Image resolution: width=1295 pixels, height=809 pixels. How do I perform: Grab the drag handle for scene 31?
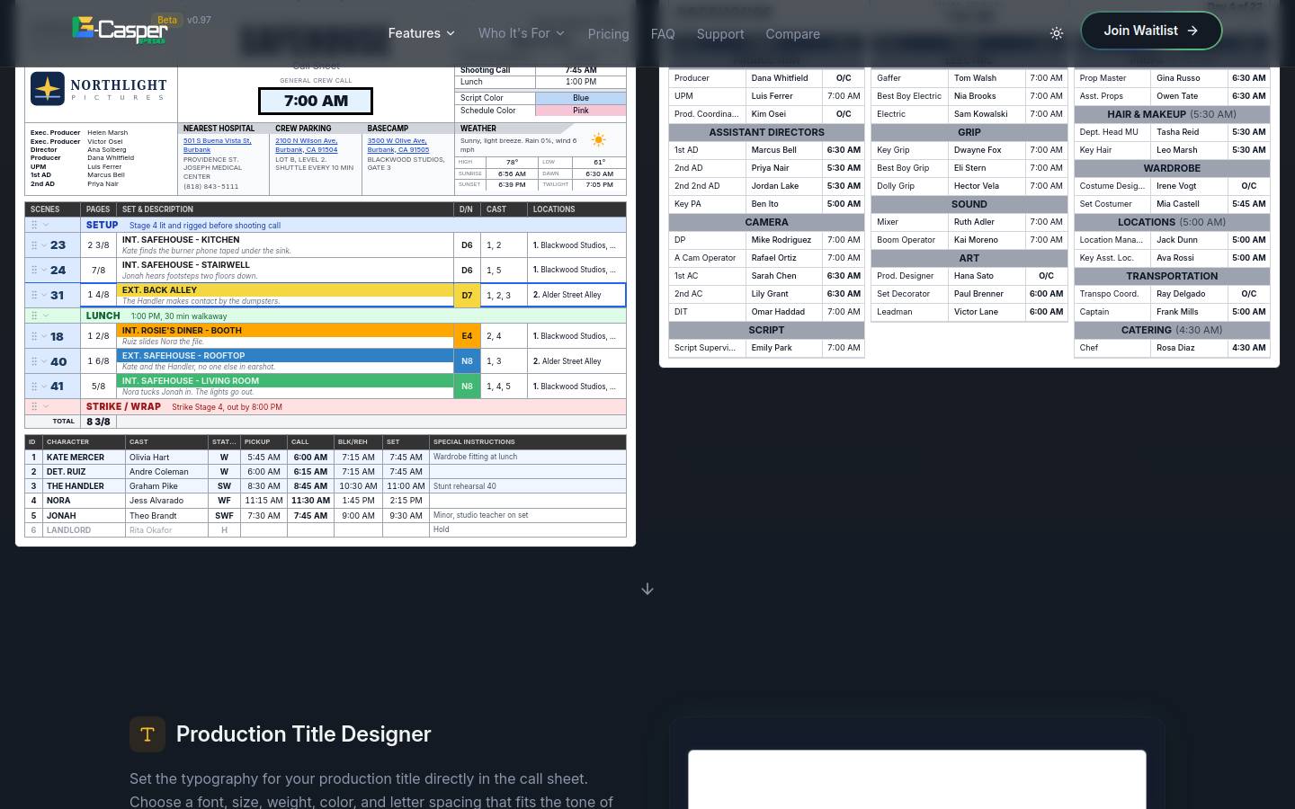tap(34, 296)
